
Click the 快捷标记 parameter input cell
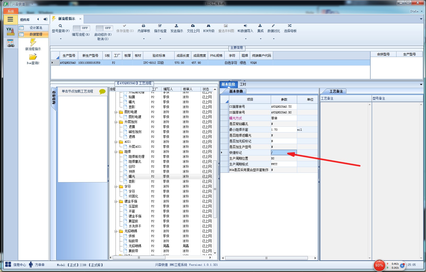tap(284, 153)
